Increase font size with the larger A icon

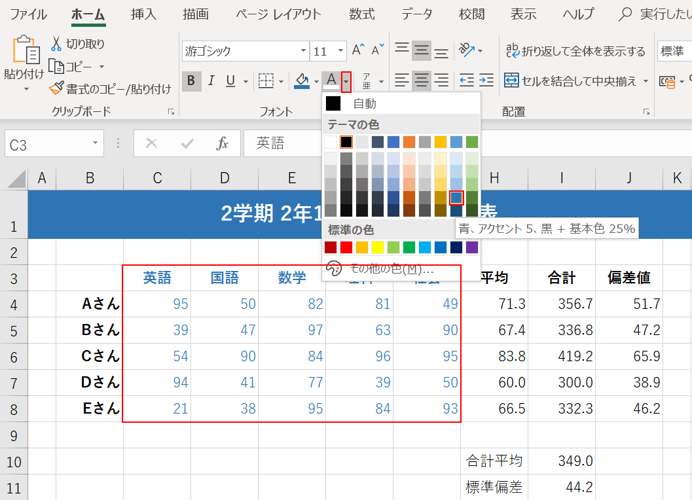[x=358, y=50]
